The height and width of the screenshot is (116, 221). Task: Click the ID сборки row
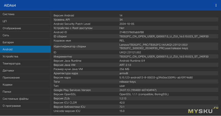136,36
